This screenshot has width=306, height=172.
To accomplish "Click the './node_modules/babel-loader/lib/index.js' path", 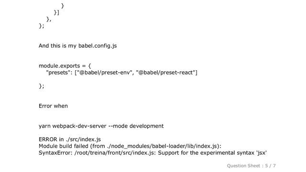I will [162, 146].
